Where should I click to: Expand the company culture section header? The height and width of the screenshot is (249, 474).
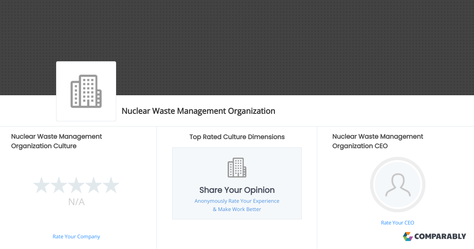[56, 141]
